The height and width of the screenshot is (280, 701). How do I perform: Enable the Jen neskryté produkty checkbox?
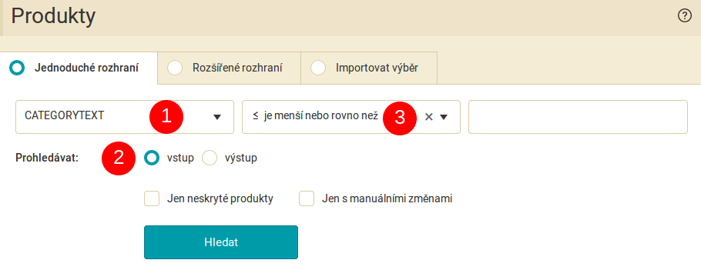click(152, 198)
